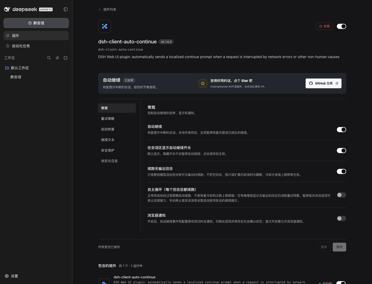Select the 默认工作区 folder

[36, 68]
